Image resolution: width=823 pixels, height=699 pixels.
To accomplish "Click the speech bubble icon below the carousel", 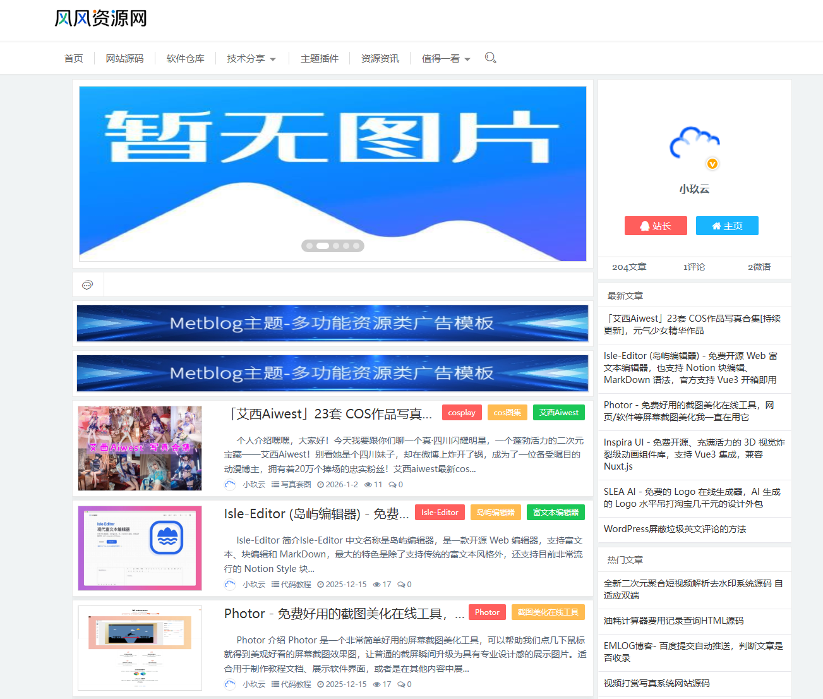I will 87,284.
